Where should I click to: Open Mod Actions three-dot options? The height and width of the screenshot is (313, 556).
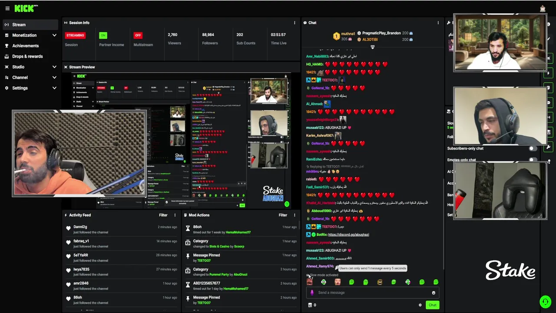pos(295,215)
